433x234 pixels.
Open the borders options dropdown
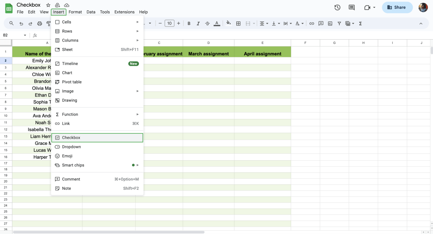tap(238, 23)
